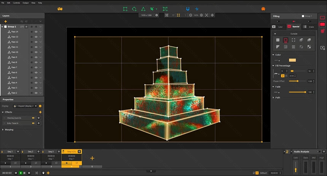Click the fit-to-view canvas icon

(207, 15)
